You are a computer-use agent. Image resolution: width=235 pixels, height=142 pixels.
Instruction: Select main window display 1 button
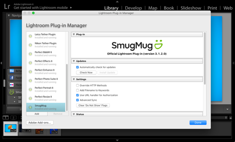pyautogui.click(x=6, y=118)
